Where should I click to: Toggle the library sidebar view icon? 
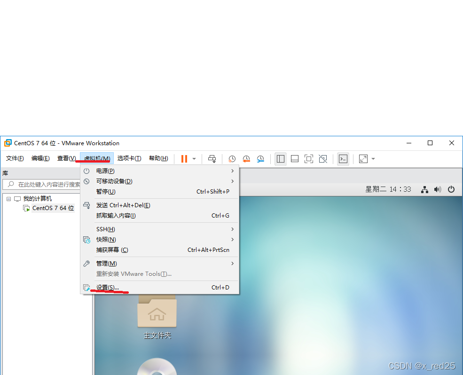pos(281,159)
